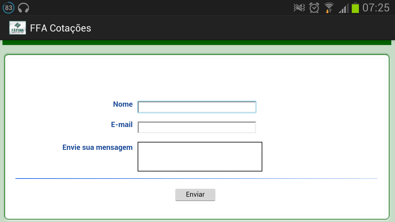The height and width of the screenshot is (222, 395).
Task: Tap the 07:25 clock in the status bar
Action: [376, 8]
